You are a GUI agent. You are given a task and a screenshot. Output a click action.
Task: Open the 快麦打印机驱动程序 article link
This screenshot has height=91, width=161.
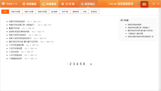[x=17, y=21]
